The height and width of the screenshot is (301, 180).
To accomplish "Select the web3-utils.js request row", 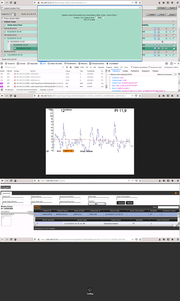I will tap(53, 74).
